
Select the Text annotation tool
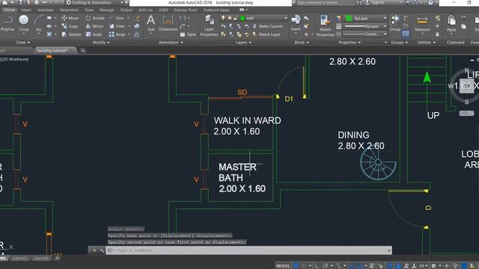[x=151, y=23]
